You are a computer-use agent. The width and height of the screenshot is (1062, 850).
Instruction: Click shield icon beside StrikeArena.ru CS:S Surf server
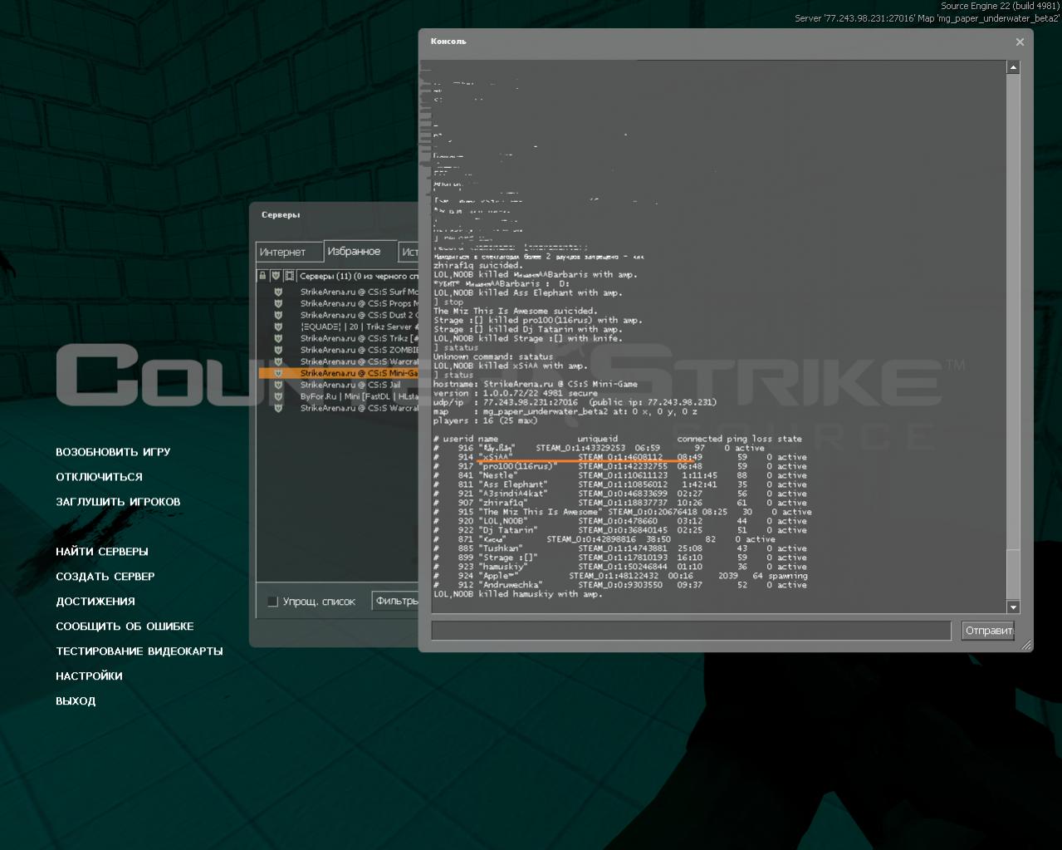(x=278, y=292)
